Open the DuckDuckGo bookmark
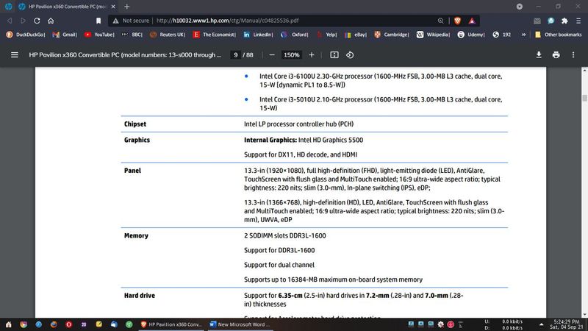This screenshot has width=588, height=331. pyautogui.click(x=26, y=35)
